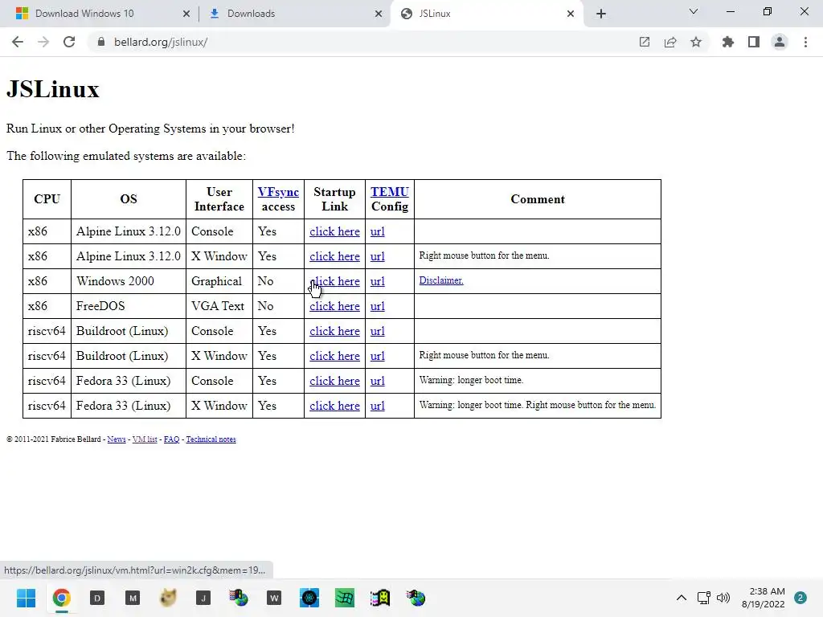Open the News footer link

click(117, 439)
